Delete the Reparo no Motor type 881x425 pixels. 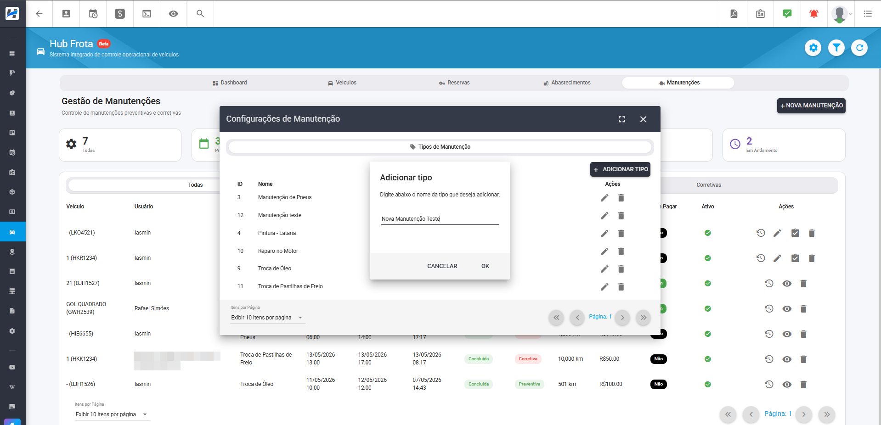[621, 252]
